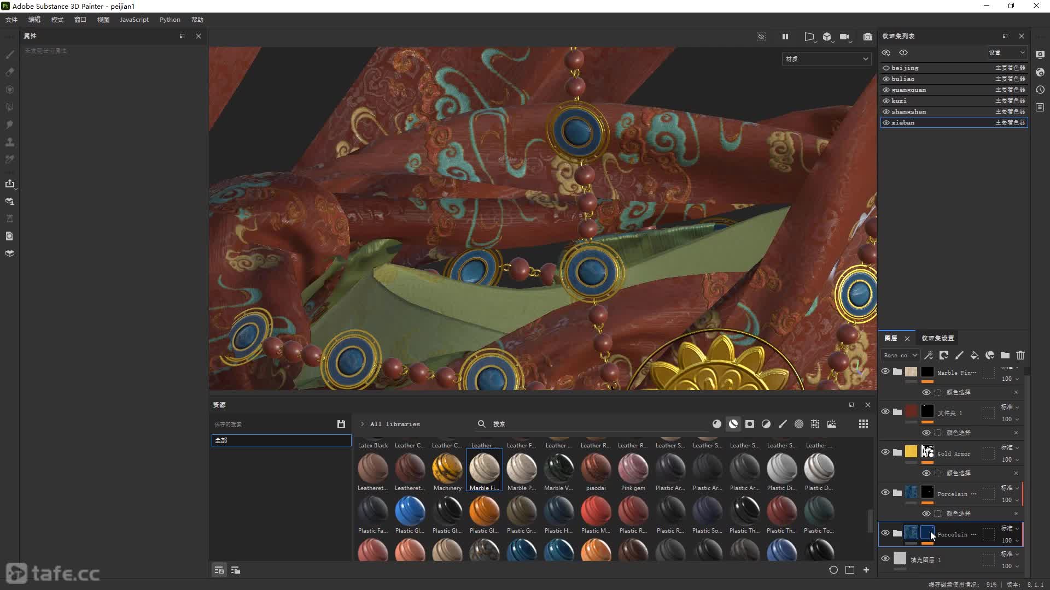
Task: Take a viewport screenshot with camera icon
Action: point(868,37)
